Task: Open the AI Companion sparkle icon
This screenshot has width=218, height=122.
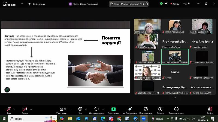Action: [x=130, y=109]
